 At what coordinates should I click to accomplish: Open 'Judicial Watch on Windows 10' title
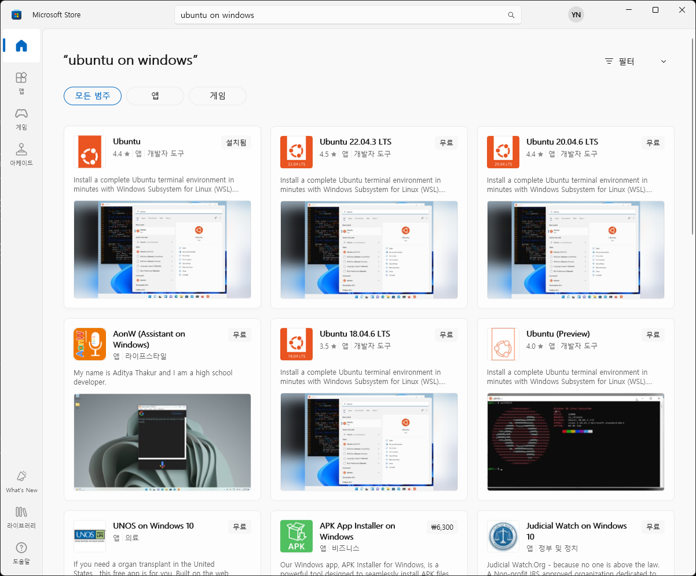577,531
